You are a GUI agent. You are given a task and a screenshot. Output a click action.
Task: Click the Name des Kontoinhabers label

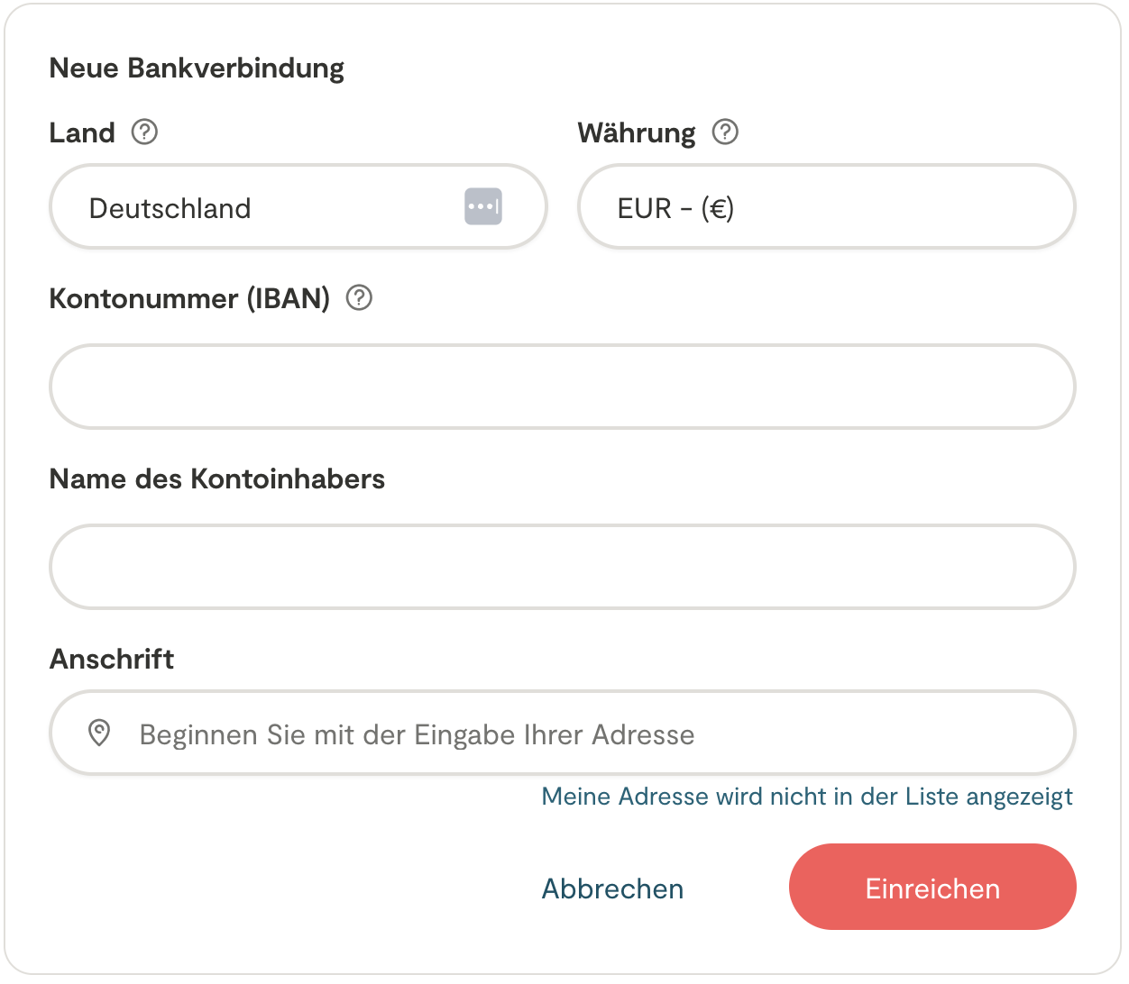click(x=216, y=478)
